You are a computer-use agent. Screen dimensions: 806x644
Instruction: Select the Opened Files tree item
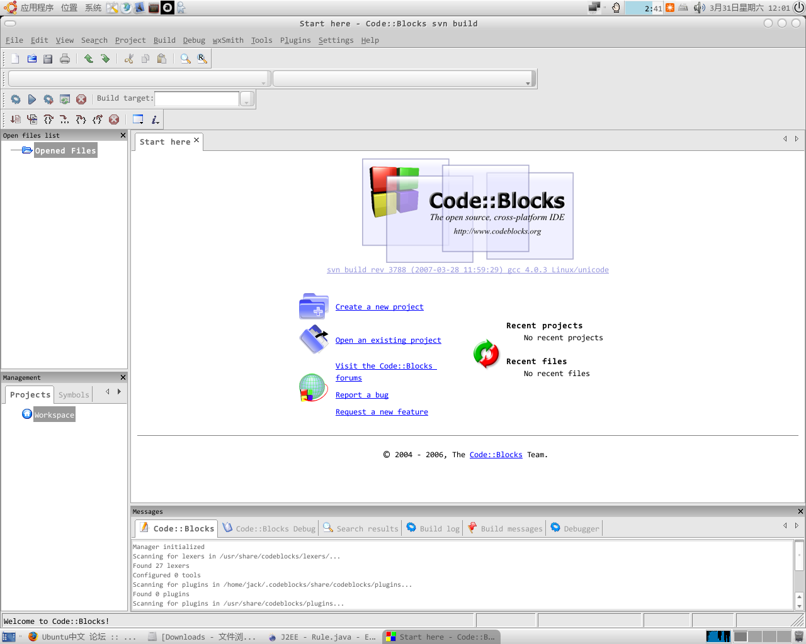coord(65,151)
